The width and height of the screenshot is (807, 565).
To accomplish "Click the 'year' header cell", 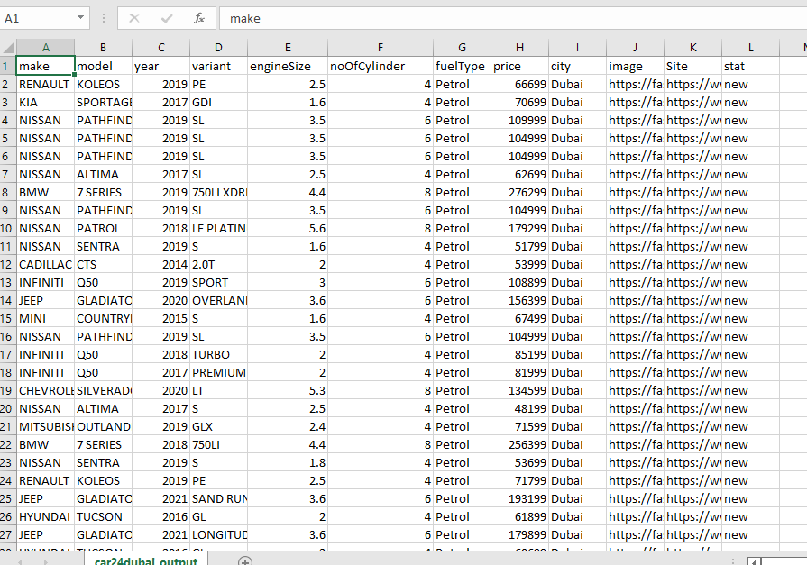I will (161, 66).
